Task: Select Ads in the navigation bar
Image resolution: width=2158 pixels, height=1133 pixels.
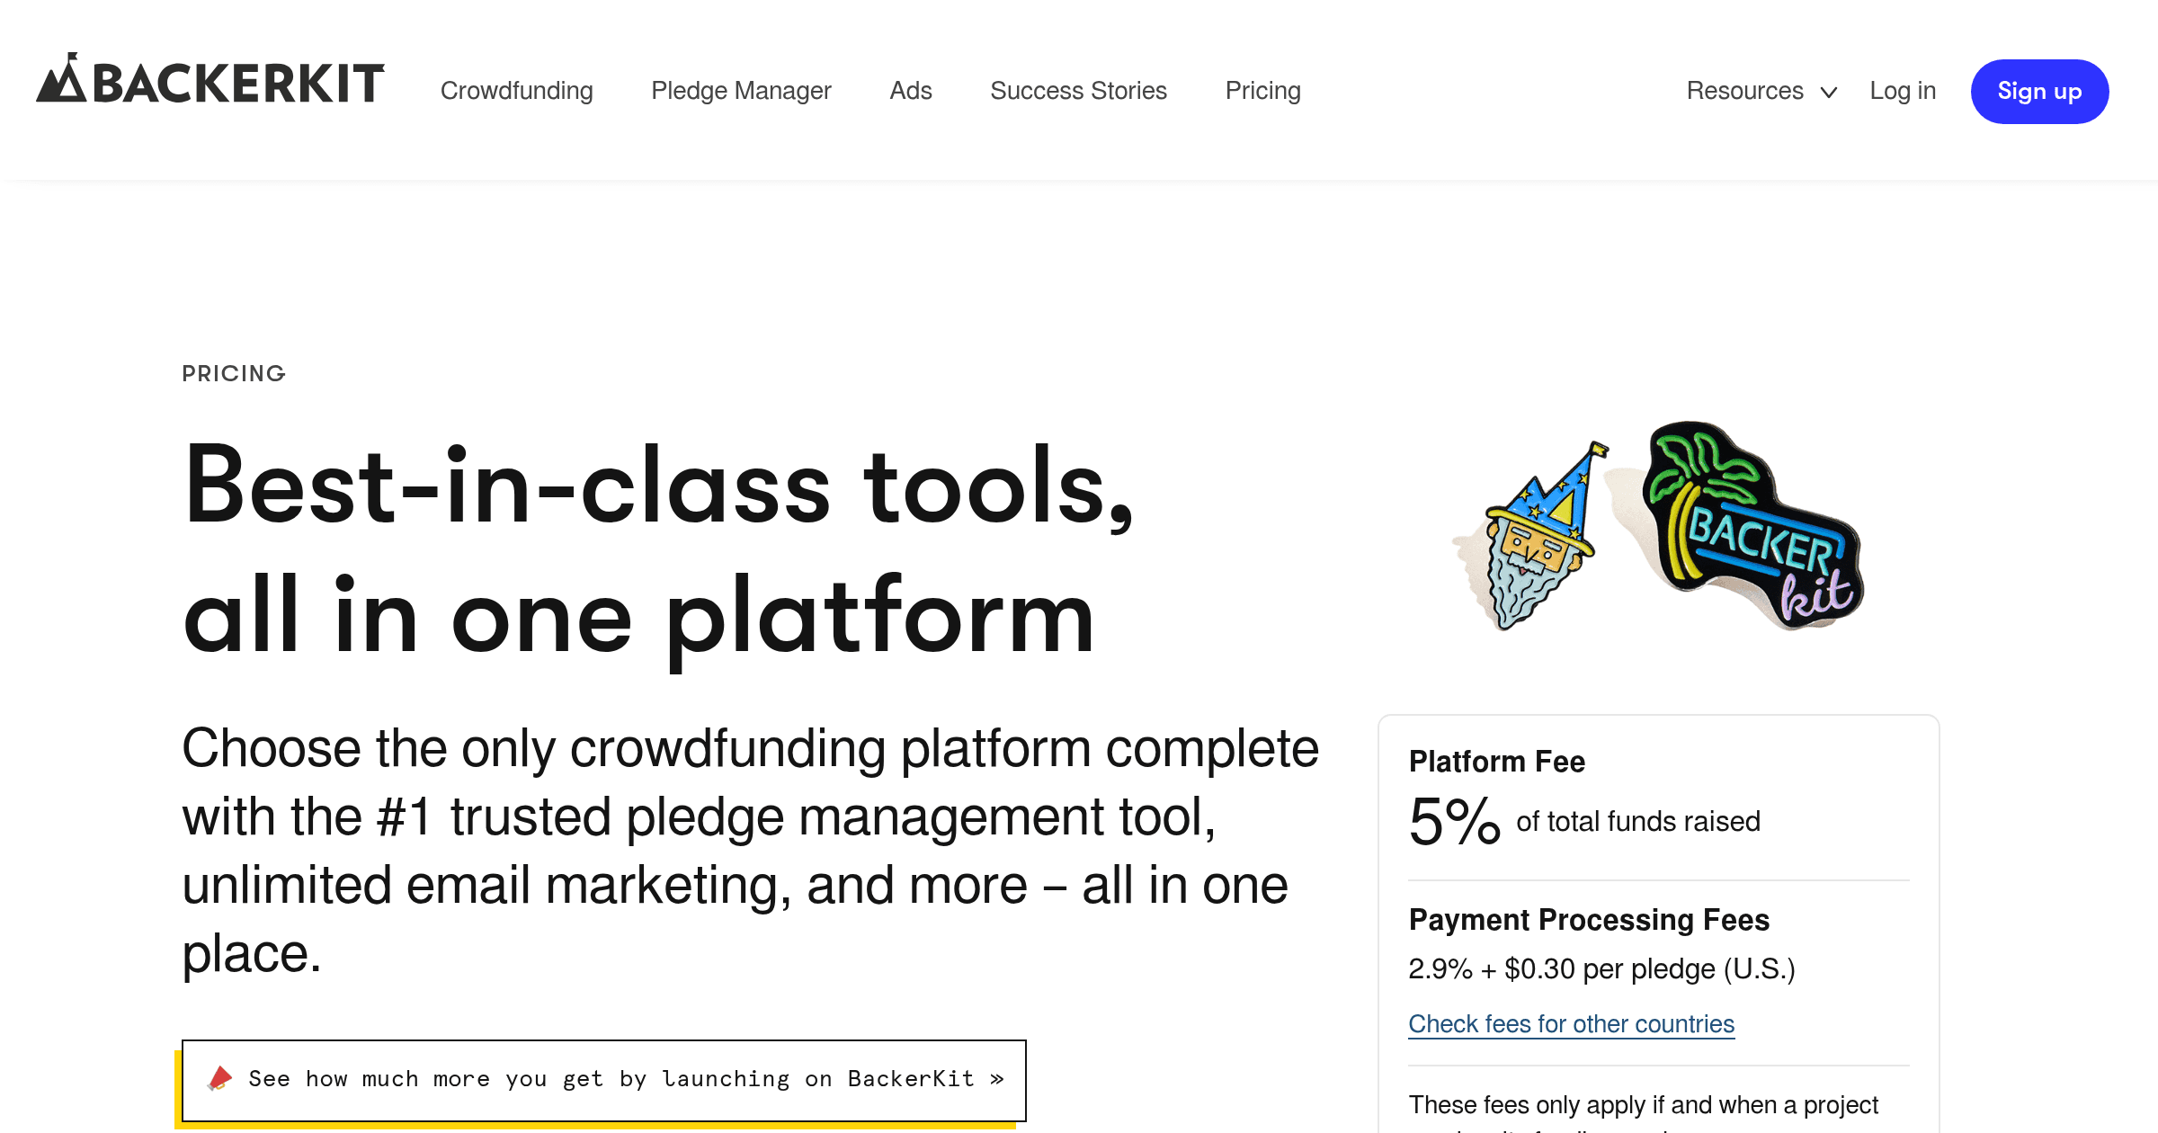Action: coord(910,91)
